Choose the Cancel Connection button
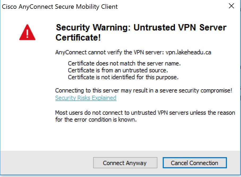The width and height of the screenshot is (241, 177). coord(195,163)
